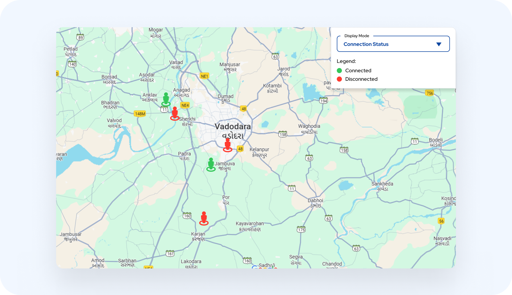Select the red disconnected marker near Sherkhi
The height and width of the screenshot is (295, 512).
tap(175, 114)
